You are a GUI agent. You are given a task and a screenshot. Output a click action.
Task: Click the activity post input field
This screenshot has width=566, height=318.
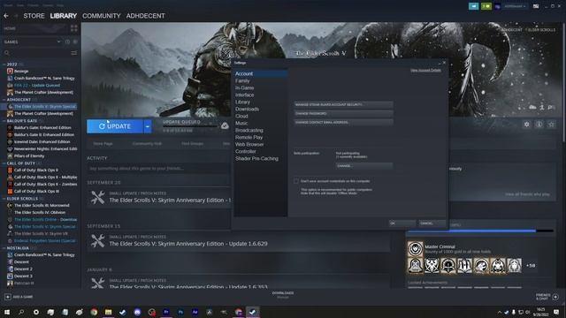coord(159,169)
